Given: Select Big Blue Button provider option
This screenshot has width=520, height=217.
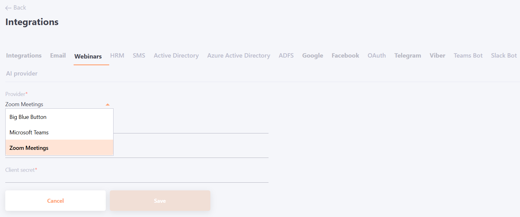Looking at the screenshot, I should point(28,117).
